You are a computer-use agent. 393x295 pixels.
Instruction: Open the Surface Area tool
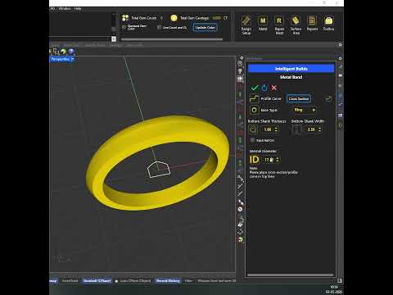[296, 25]
